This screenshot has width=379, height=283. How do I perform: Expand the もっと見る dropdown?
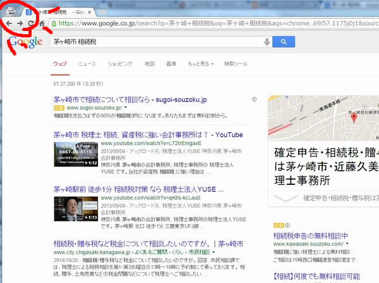[201, 64]
